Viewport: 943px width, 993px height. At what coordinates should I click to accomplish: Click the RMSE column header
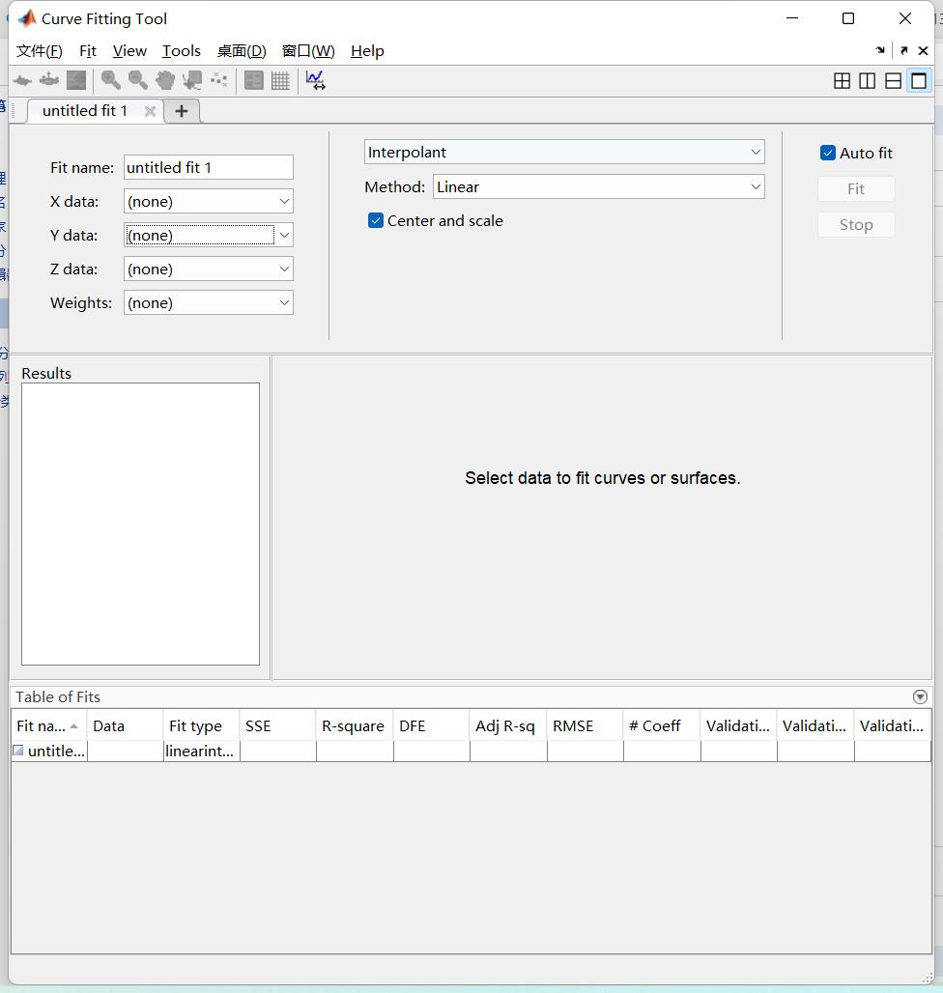tap(585, 725)
